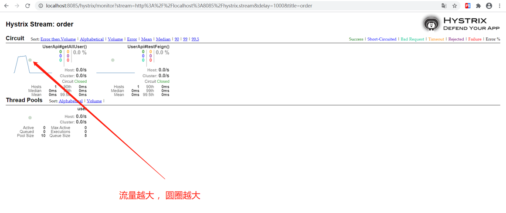Go forward to the next page

[x=17, y=6]
